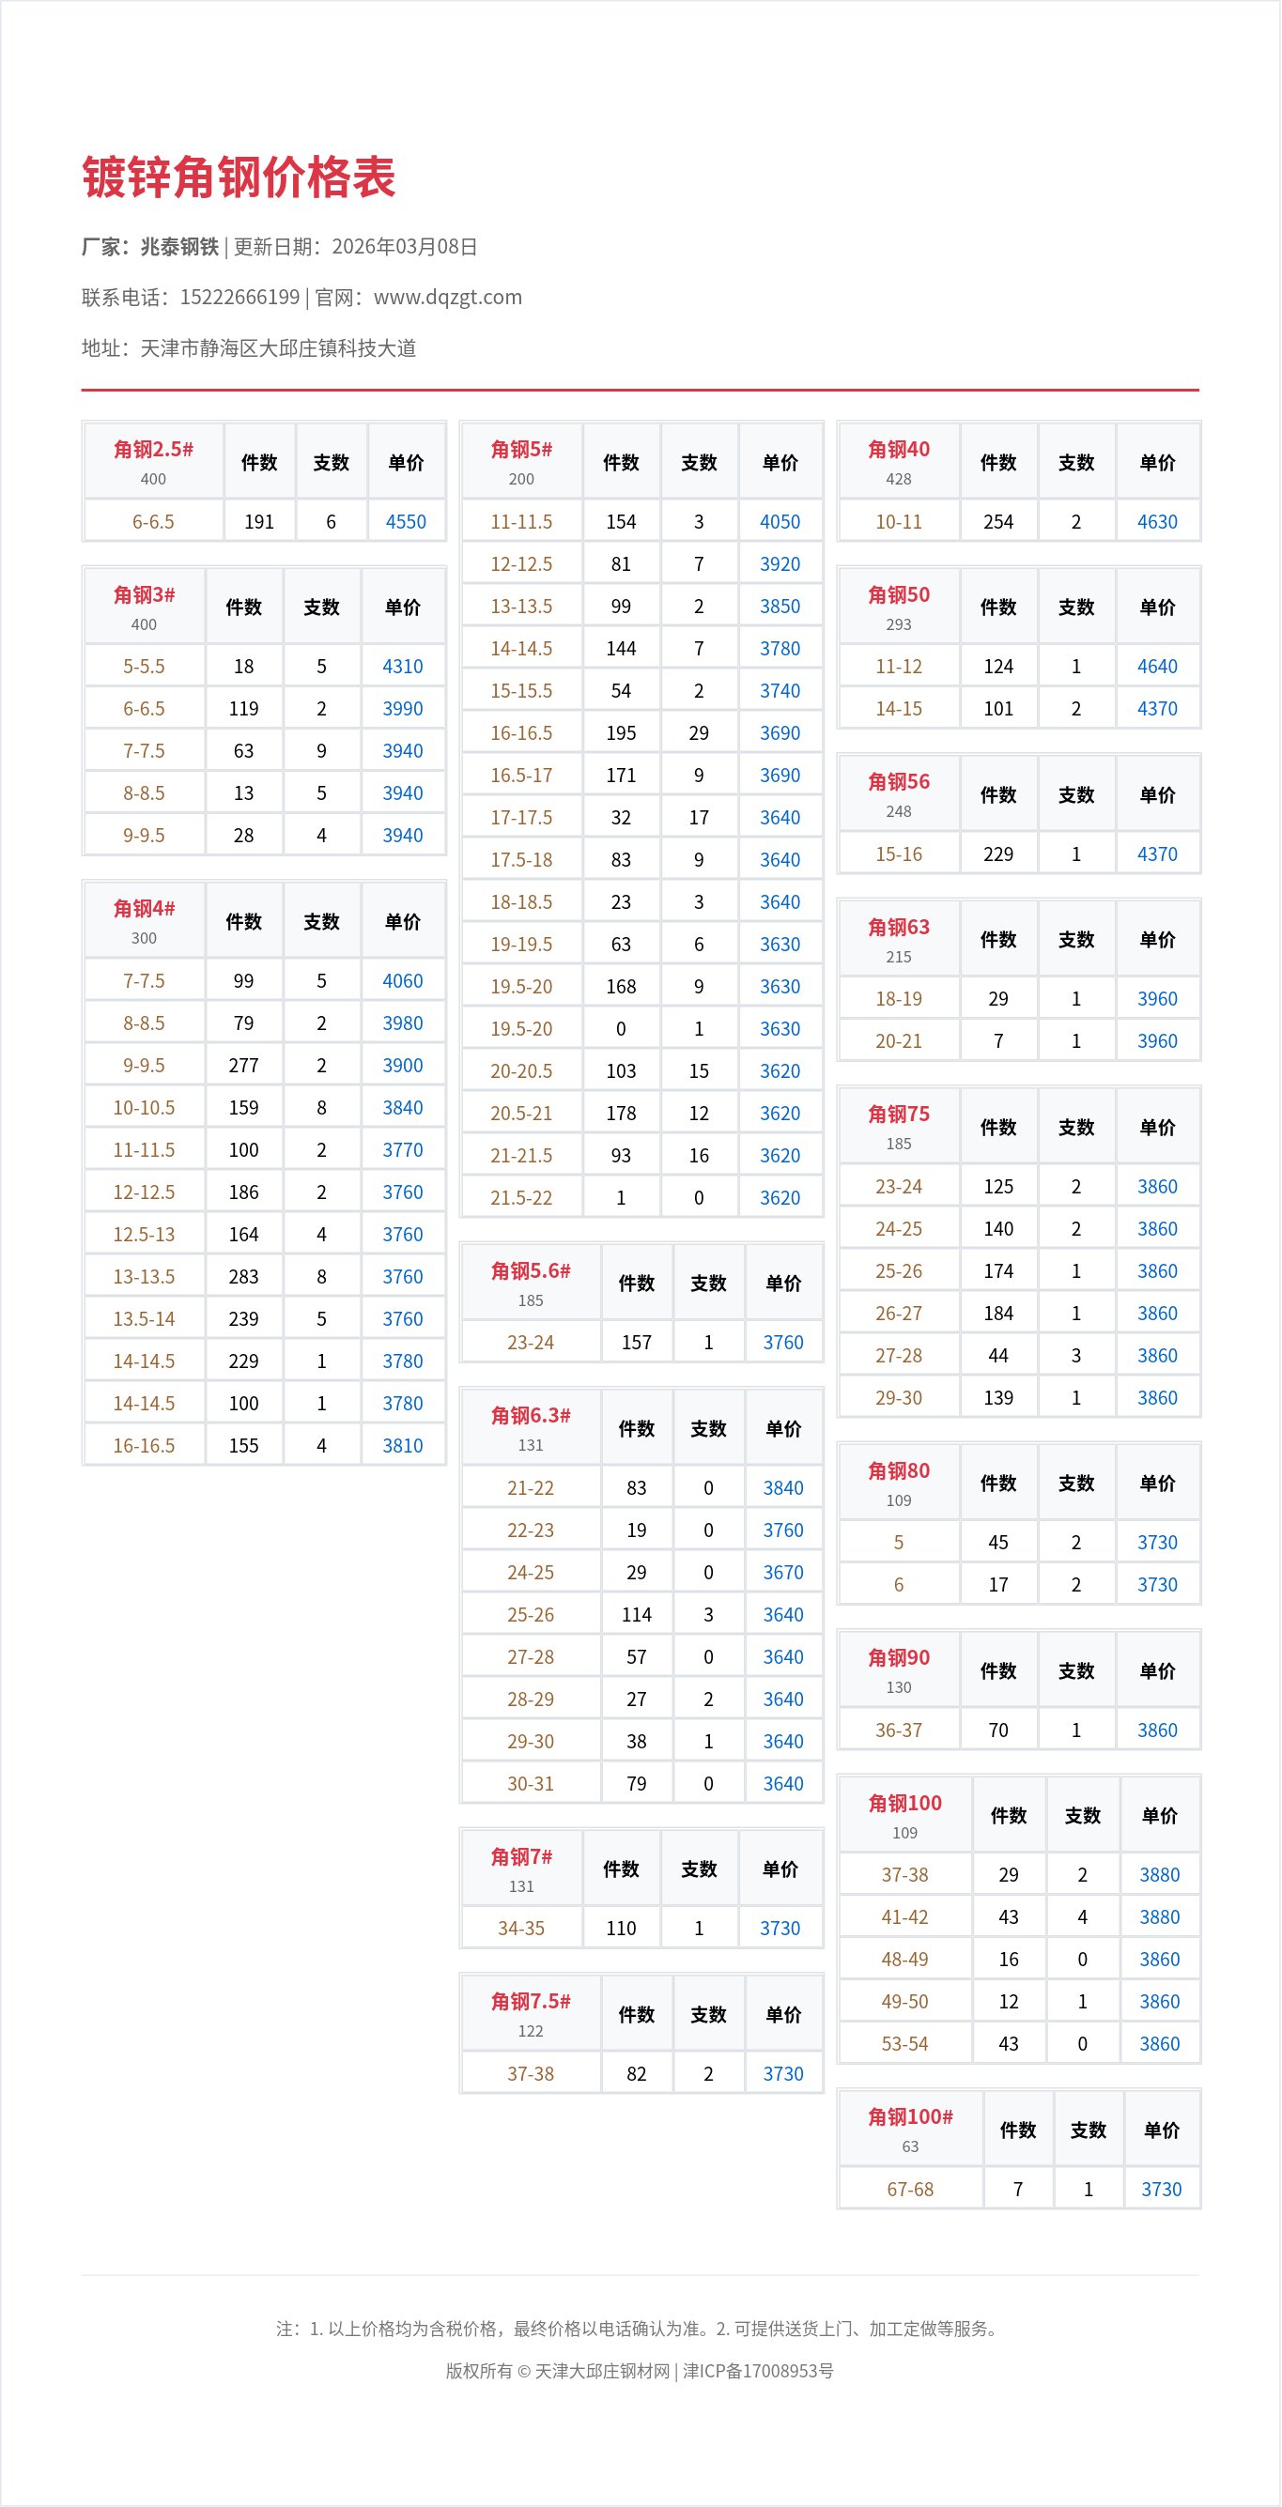This screenshot has height=2507, width=1282.
Task: Select spec 13-13.5 in the 角钢5# table
Action: click(522, 607)
